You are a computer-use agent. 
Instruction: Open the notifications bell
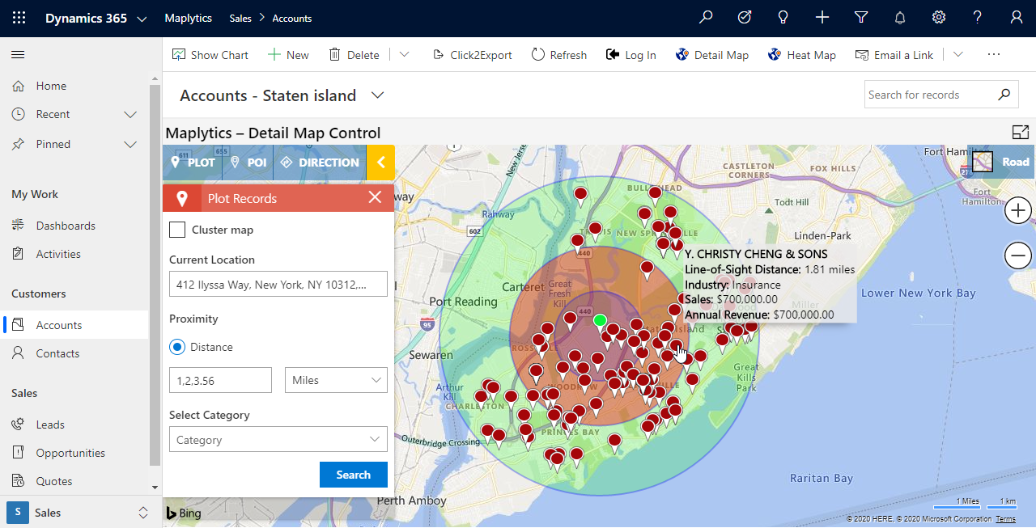click(900, 18)
